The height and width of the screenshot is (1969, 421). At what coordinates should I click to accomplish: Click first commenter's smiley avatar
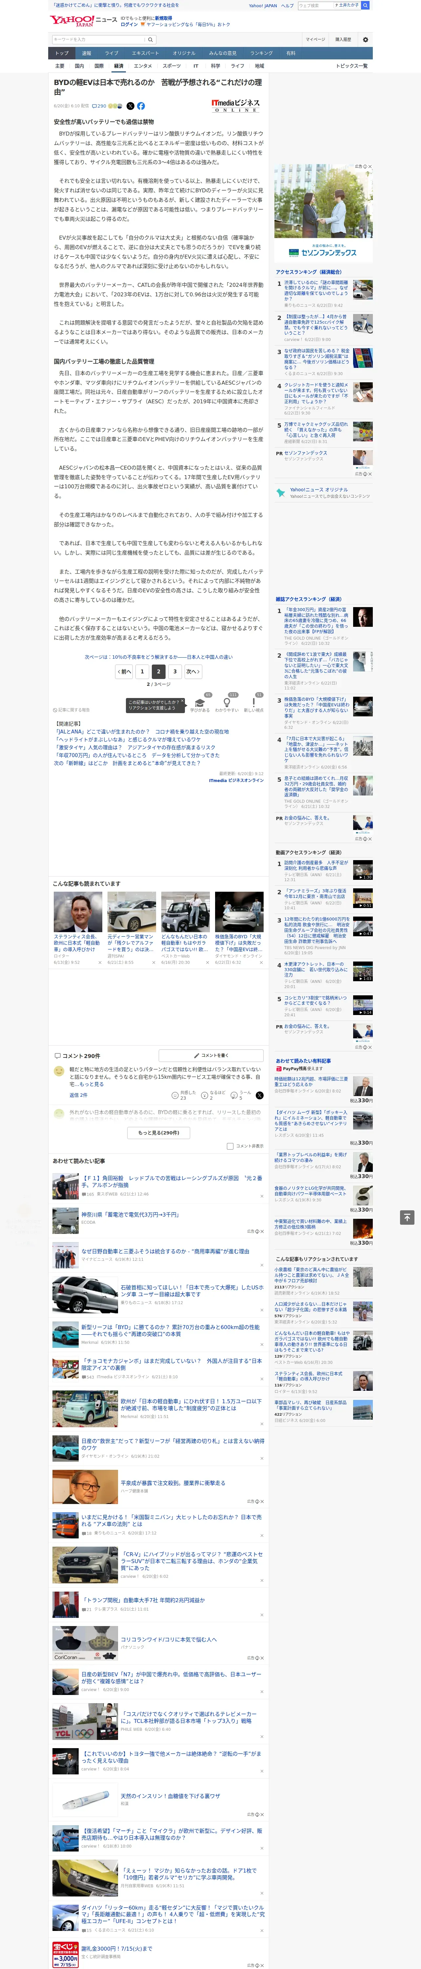tap(59, 1072)
